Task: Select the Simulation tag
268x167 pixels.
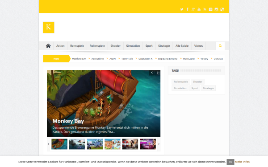Action: pos(180,88)
